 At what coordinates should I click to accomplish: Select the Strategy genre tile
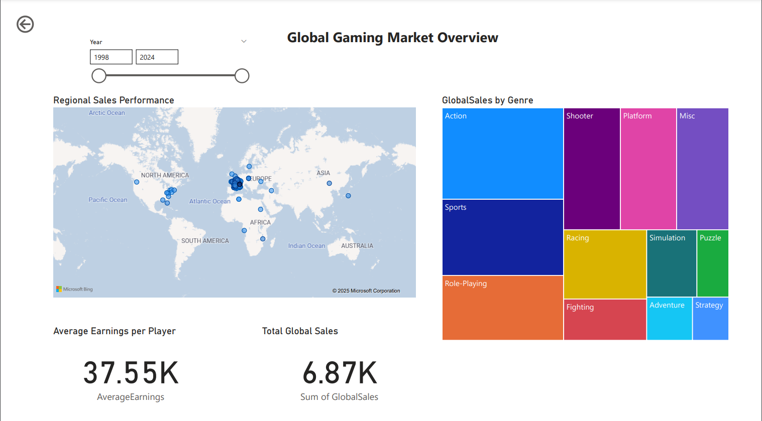(710, 319)
